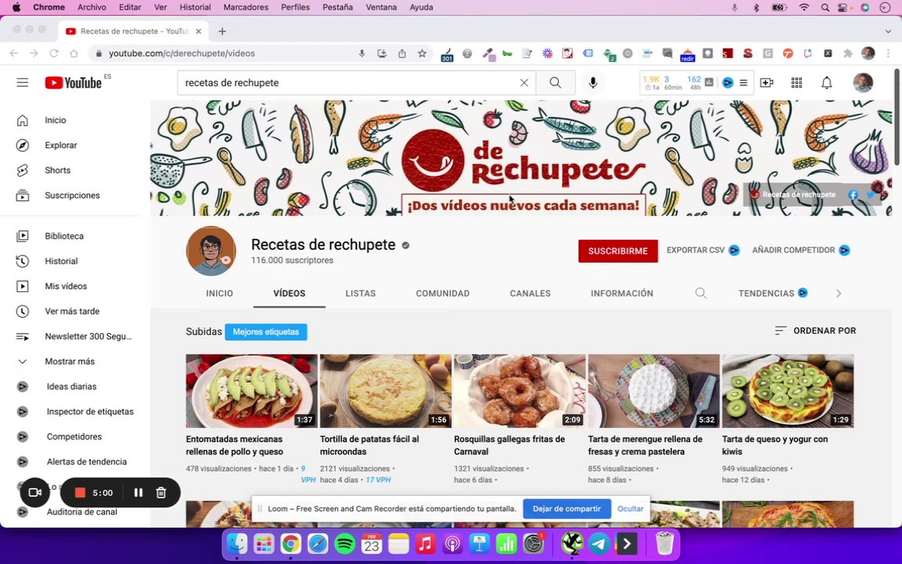This screenshot has width=902, height=564.
Task: Open the notifications bell
Action: point(827,83)
